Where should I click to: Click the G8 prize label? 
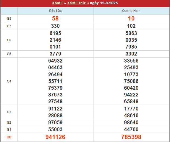click(9, 19)
